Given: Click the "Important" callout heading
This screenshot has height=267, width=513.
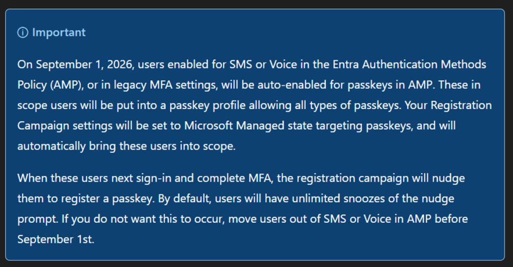Looking at the screenshot, I should pos(59,33).
